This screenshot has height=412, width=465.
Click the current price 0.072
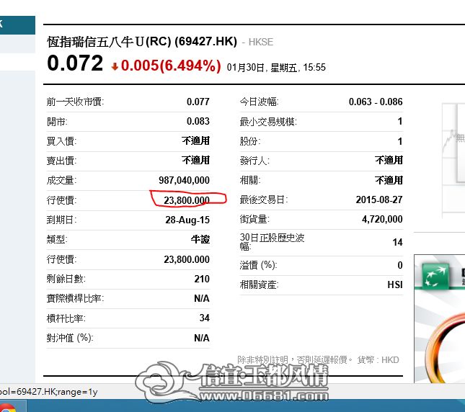pyautogui.click(x=75, y=63)
